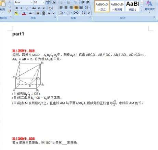Open the Arial font name box
Image resolution: width=158 pixels, height=150 pixels.
(x=24, y=2)
